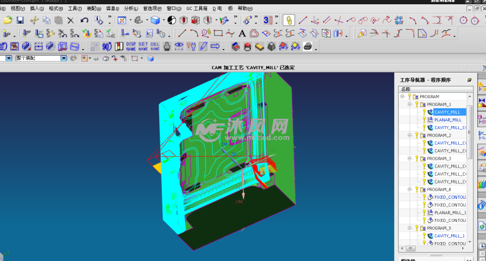Collapse the PROGRAM_1 tree node
This screenshot has width=486, height=261.
pyautogui.click(x=409, y=104)
